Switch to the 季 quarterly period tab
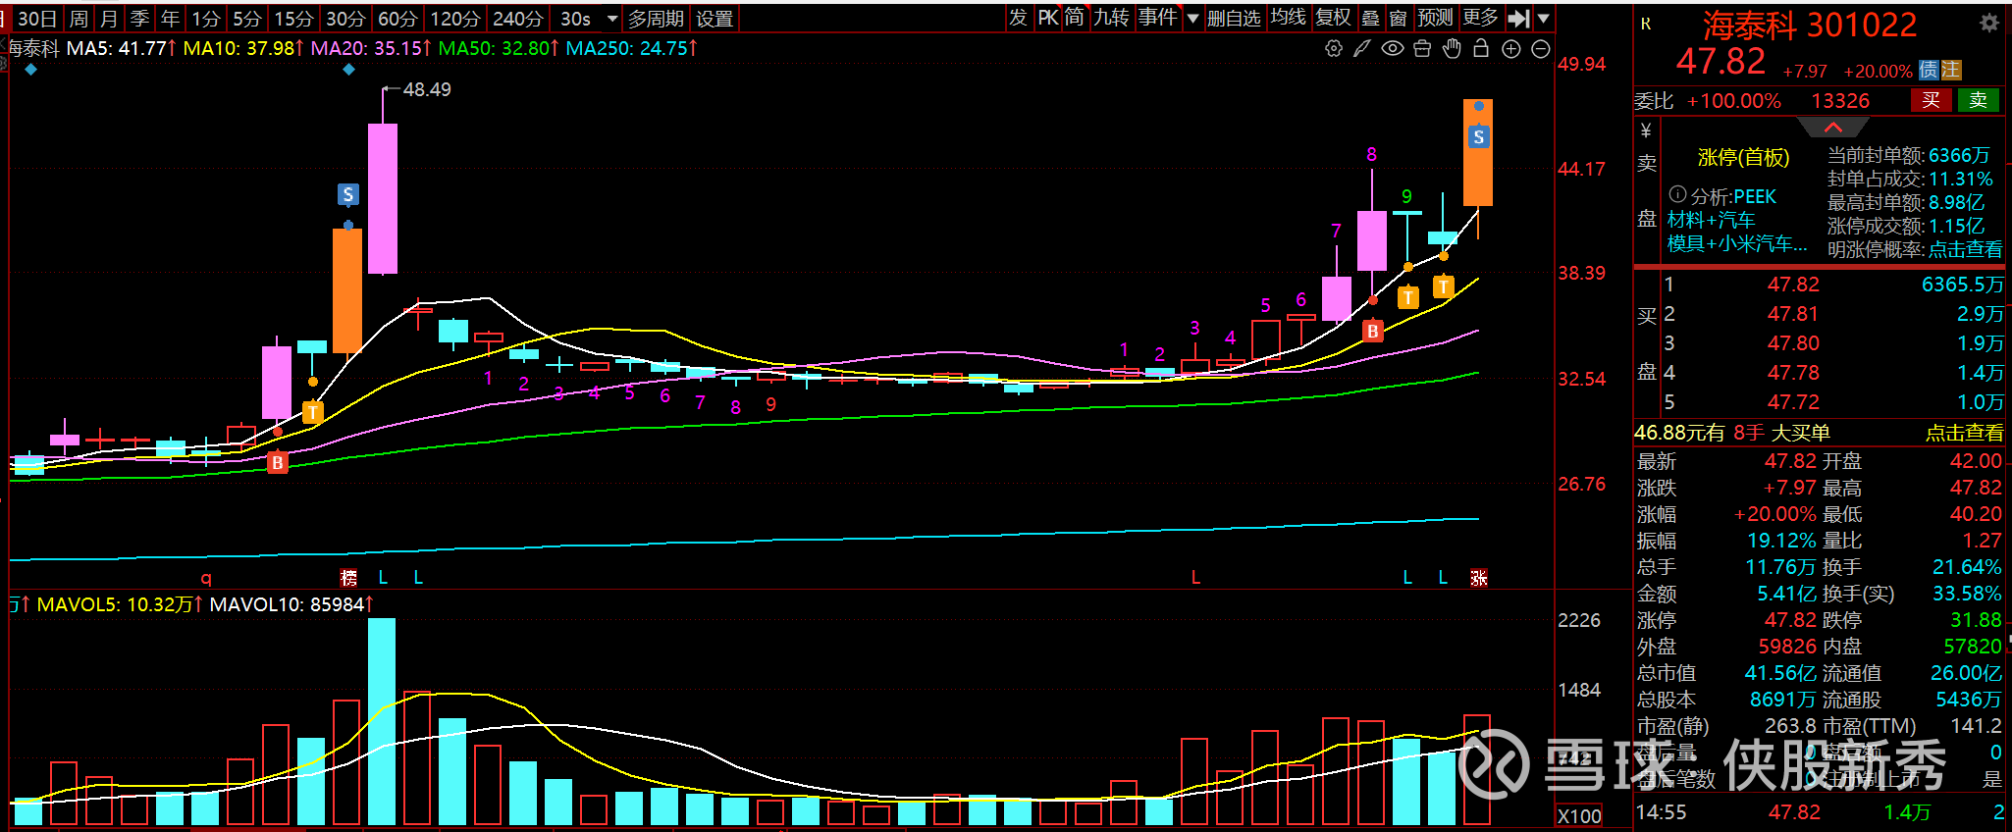This screenshot has width=2012, height=832. click(139, 19)
